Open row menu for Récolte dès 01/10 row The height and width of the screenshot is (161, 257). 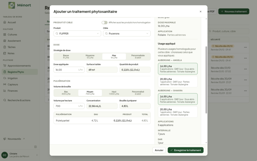click(245, 69)
